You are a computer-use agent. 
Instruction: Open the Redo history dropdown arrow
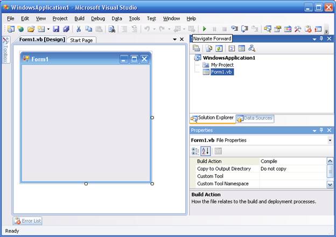[169, 29]
